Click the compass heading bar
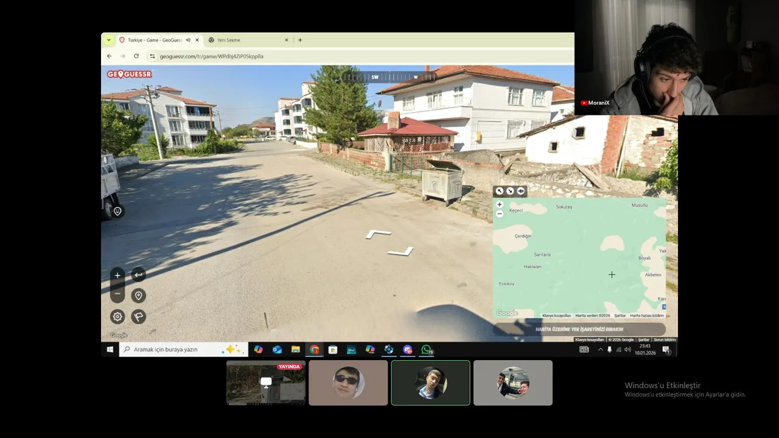Screen dimensions: 779x438 pos(388,77)
